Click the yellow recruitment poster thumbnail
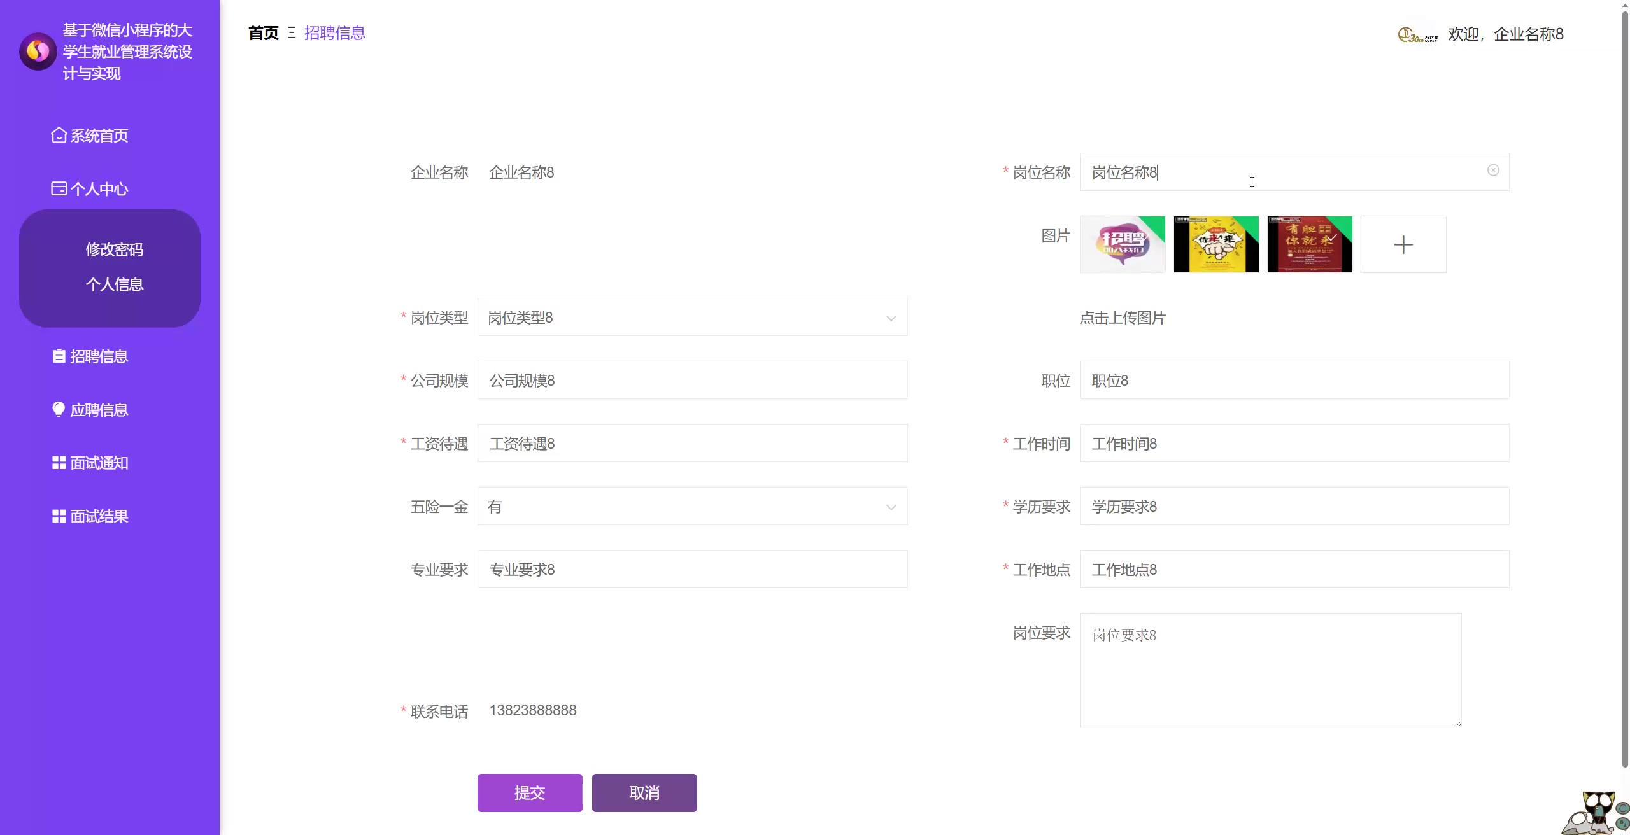 click(1215, 244)
